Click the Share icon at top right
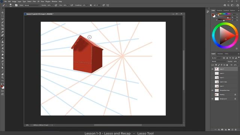The image size is (240, 135). click(x=238, y=5)
